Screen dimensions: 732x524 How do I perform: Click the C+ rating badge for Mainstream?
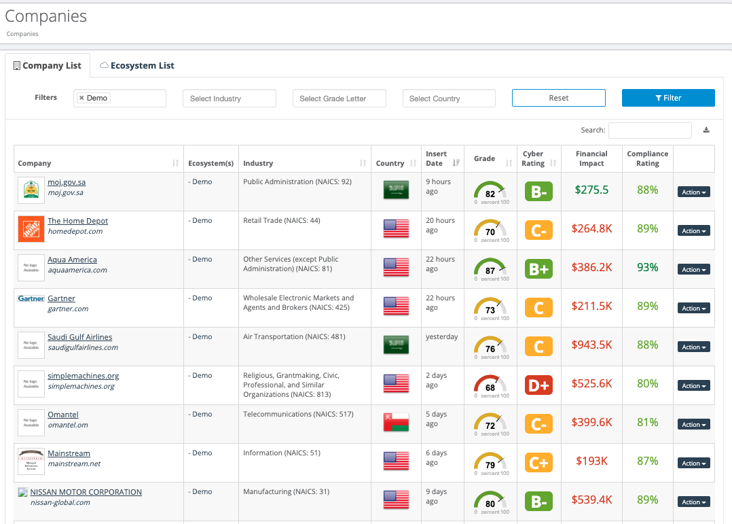point(538,463)
